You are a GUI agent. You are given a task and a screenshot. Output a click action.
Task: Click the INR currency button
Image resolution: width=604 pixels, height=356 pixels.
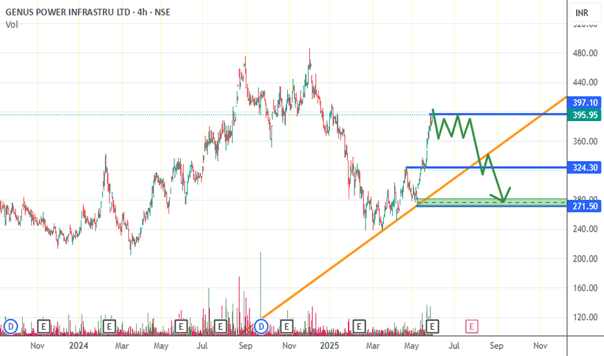click(585, 13)
